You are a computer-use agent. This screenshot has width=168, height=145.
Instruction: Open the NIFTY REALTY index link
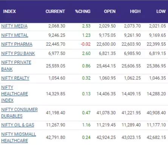(x=15, y=78)
